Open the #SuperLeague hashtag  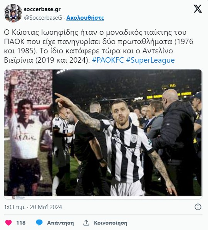[150, 60]
